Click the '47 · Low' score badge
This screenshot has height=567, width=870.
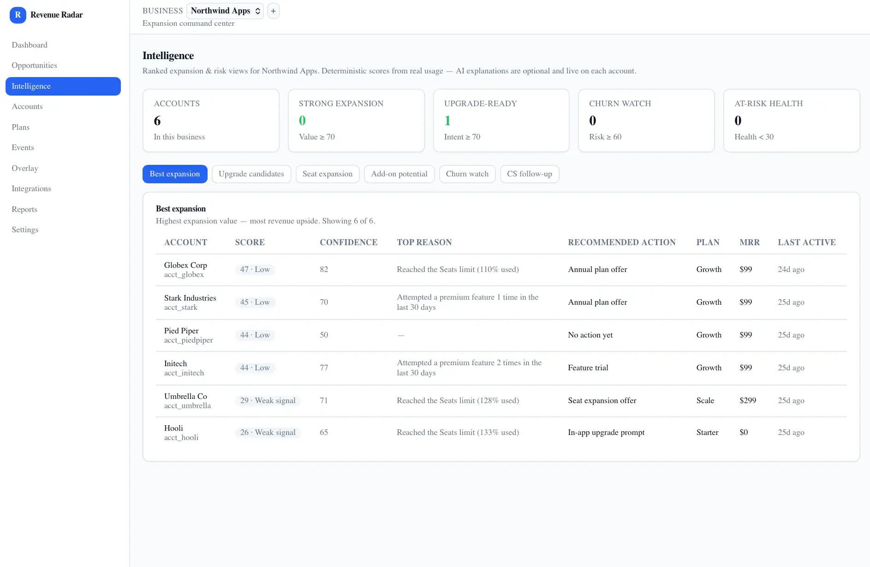[x=255, y=270]
